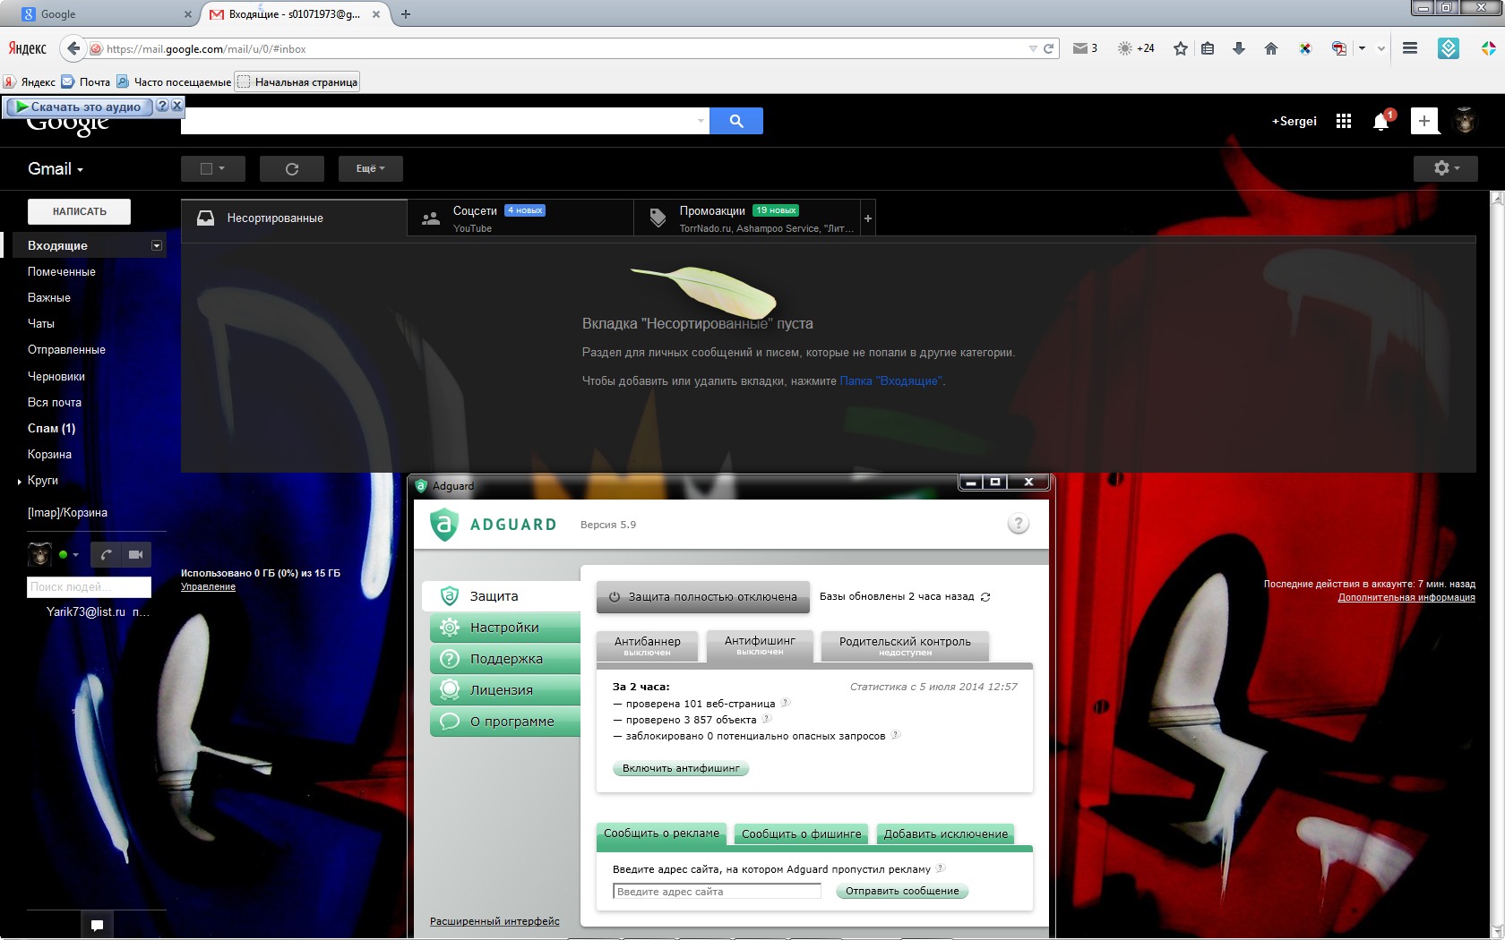Image resolution: width=1505 pixels, height=940 pixels.
Task: Open 'Управление' storage link
Action: coord(208,586)
